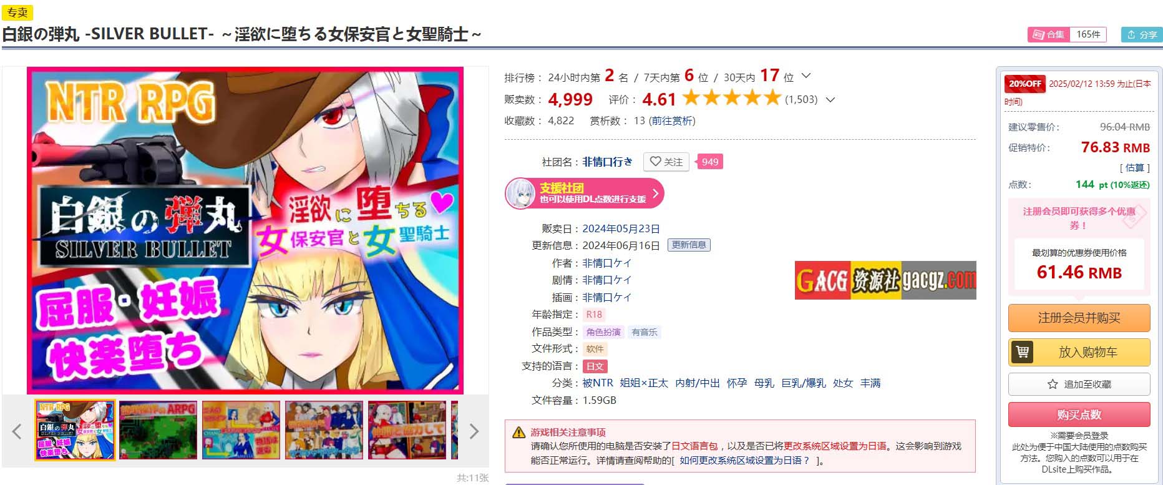Image resolution: width=1163 pixels, height=485 pixels.
Task: Add to favorites with star 追加至收藏
Action: coord(1079,384)
